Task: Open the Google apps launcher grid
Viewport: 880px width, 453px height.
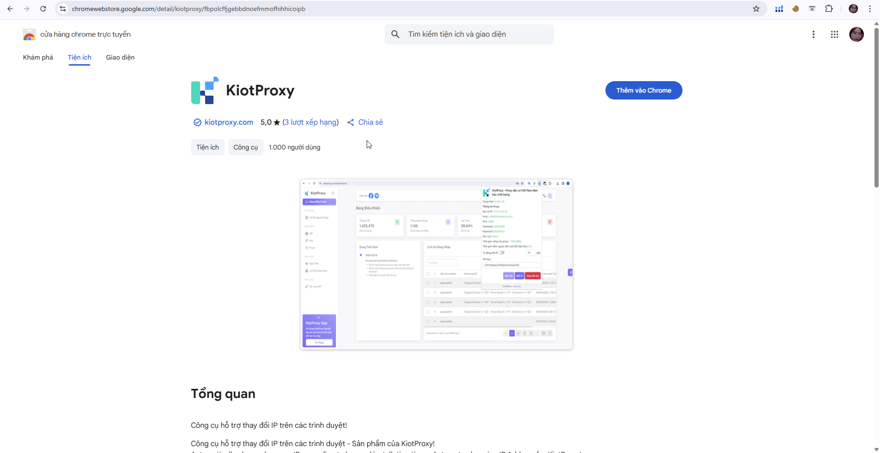Action: point(835,34)
